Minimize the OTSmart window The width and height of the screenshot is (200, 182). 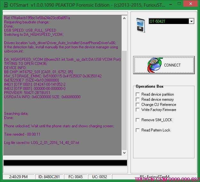[171, 4]
